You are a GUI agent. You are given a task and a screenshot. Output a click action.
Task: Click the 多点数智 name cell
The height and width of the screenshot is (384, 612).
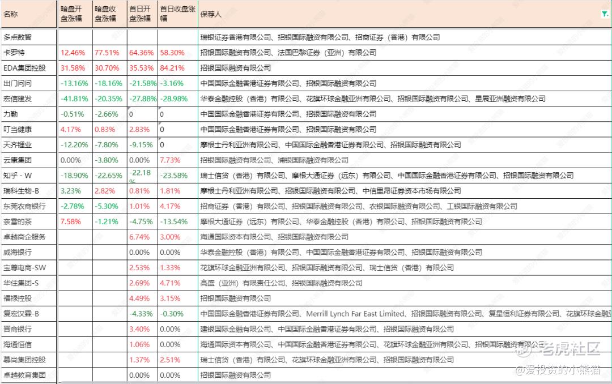[29, 37]
